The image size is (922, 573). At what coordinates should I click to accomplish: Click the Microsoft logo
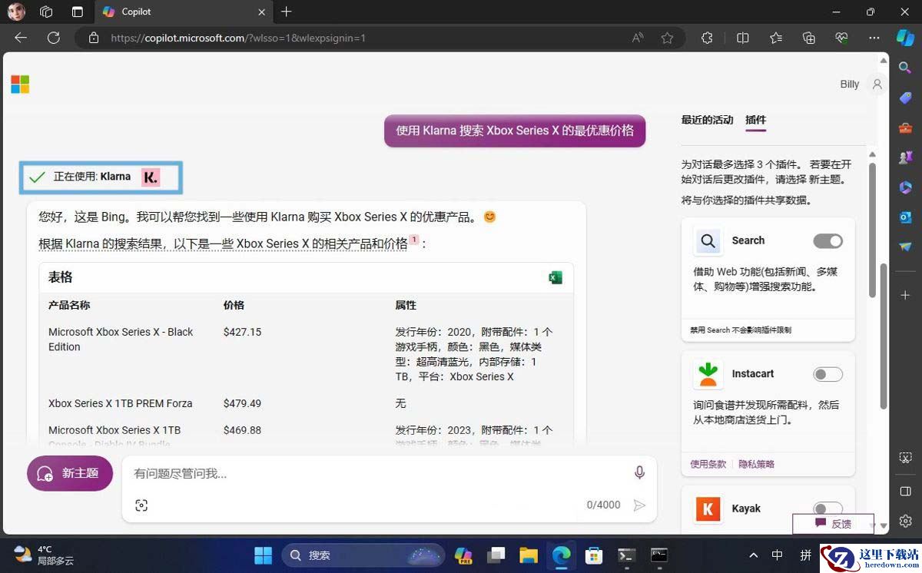pos(20,84)
